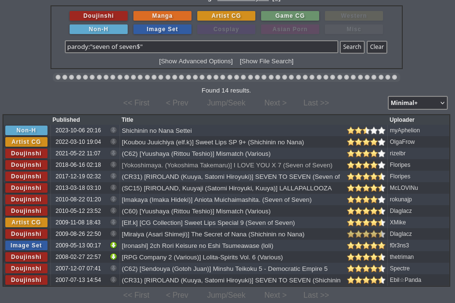Toggle the Manga category filter
455x303 pixels.
(162, 16)
